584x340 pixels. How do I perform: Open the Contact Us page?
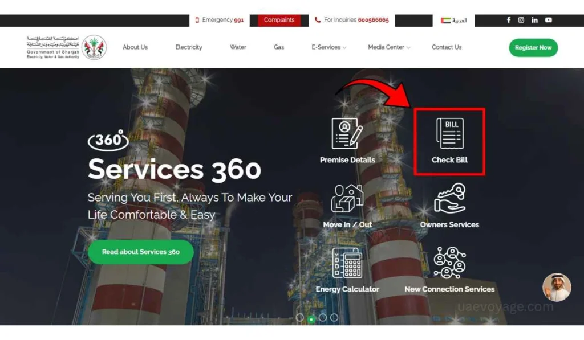tap(447, 47)
